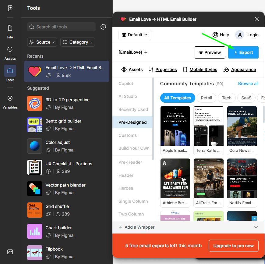Open the Variables sidebar panel

tap(10, 102)
